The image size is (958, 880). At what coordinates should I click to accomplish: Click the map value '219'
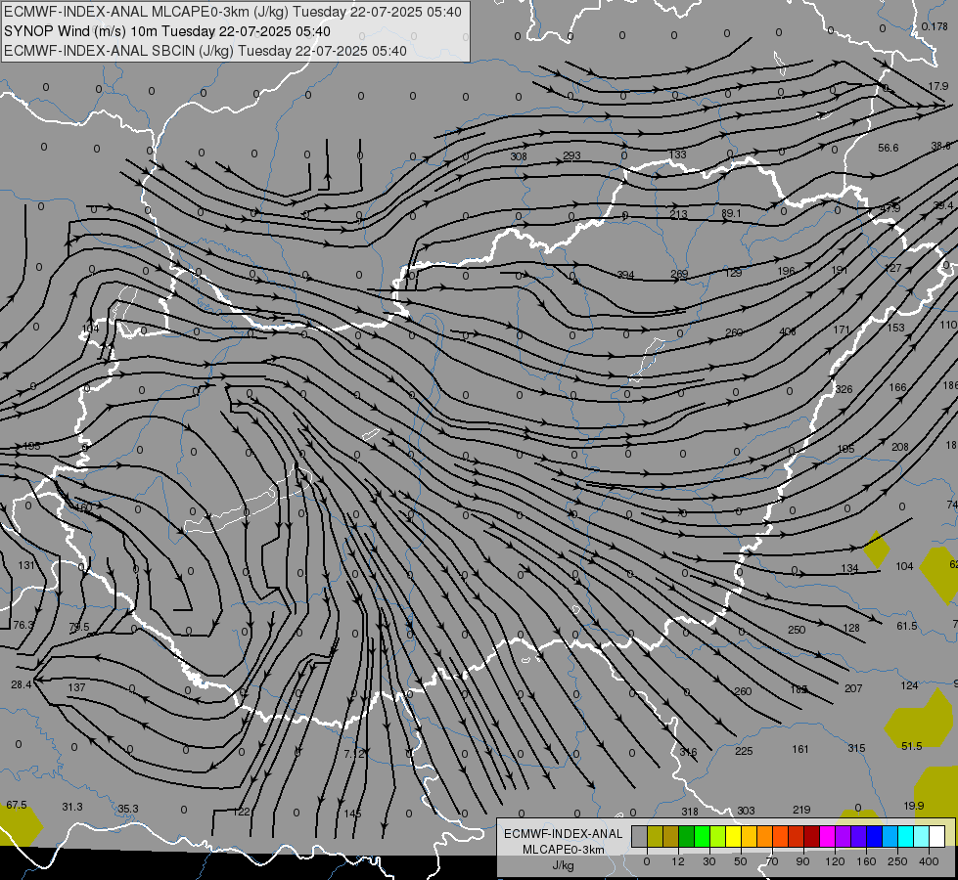pos(801,810)
